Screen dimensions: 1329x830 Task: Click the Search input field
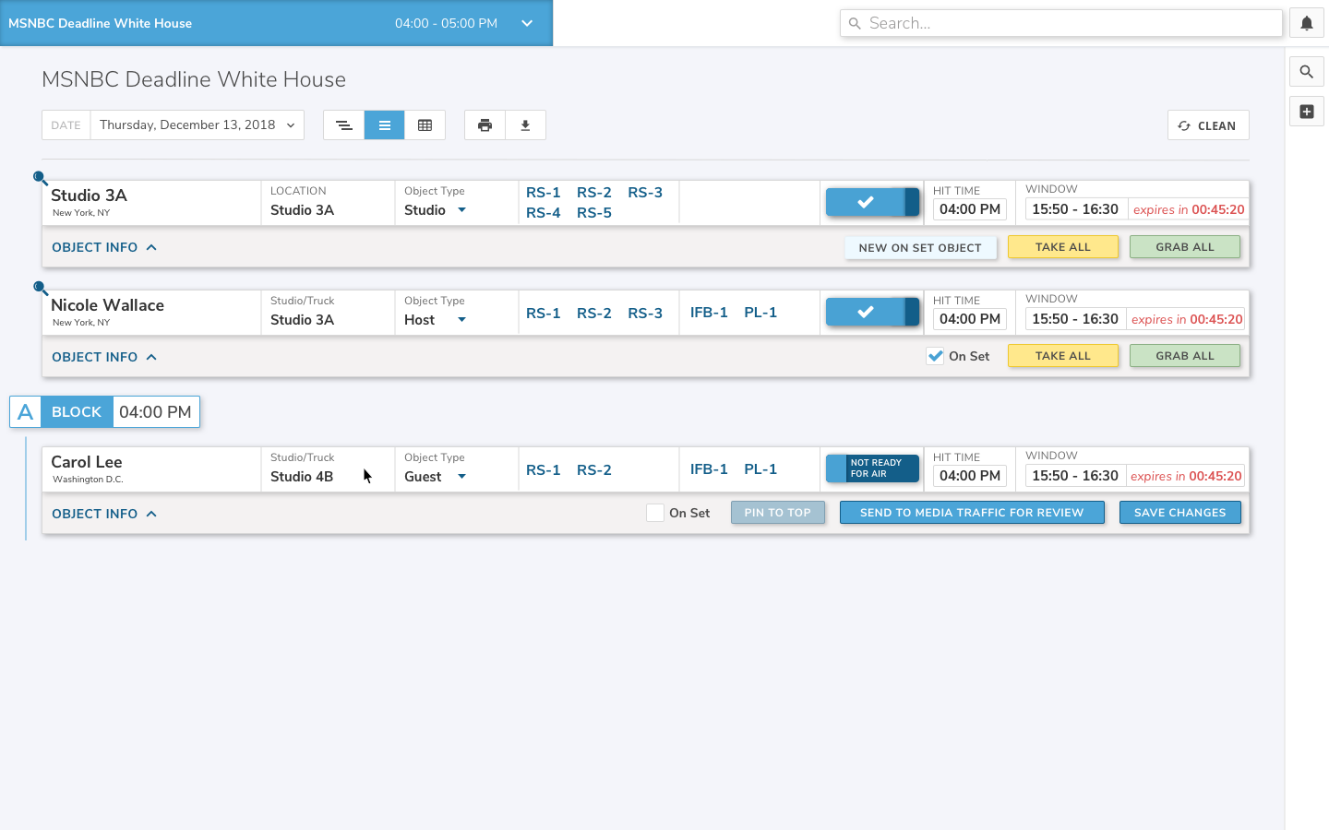[1061, 23]
